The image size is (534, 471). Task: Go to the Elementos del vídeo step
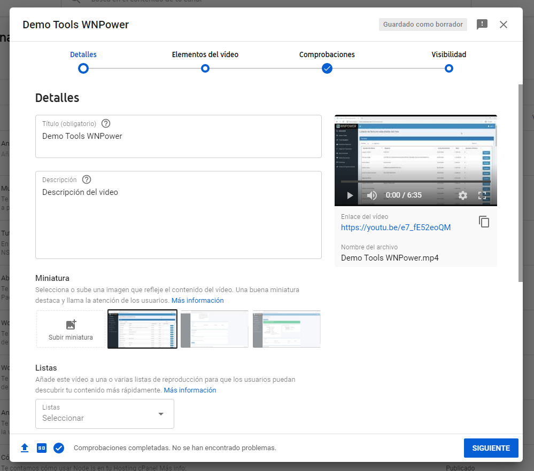(205, 54)
